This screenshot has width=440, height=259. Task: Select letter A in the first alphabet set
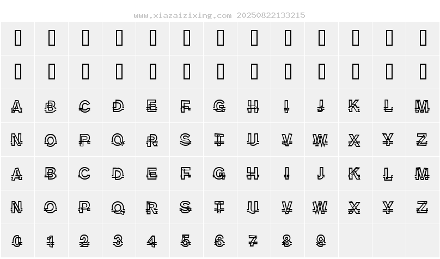point(17,106)
